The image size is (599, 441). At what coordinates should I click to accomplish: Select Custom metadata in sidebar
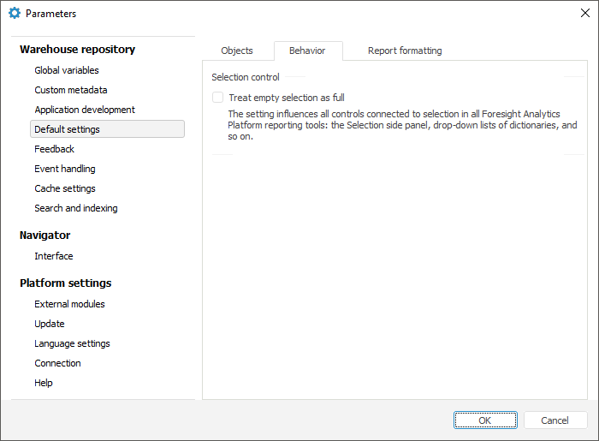click(71, 90)
